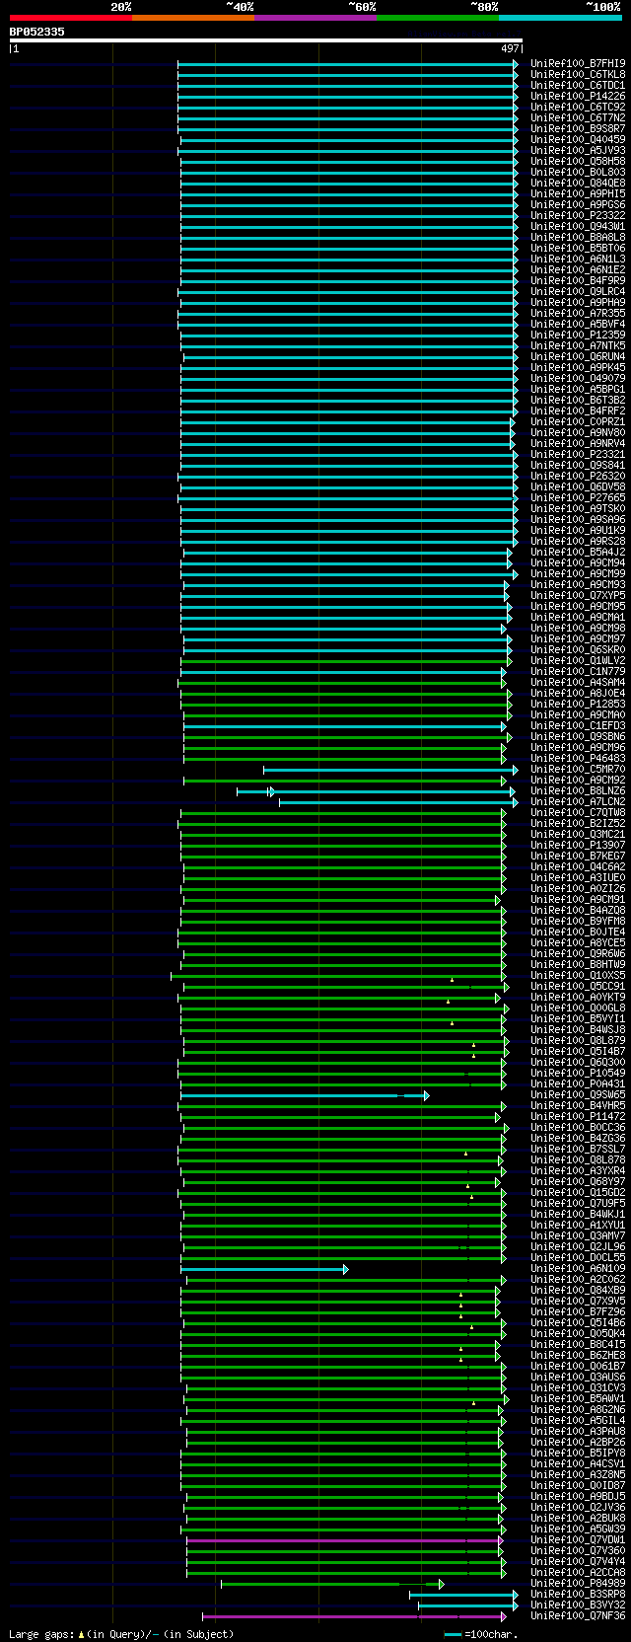Click the arrowhead ending the UniRef100_B3SRP8 bar
This screenshot has width=631, height=1642.
[x=515, y=1595]
